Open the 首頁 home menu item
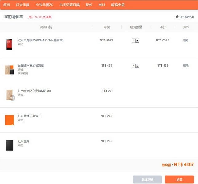 point(6,5)
